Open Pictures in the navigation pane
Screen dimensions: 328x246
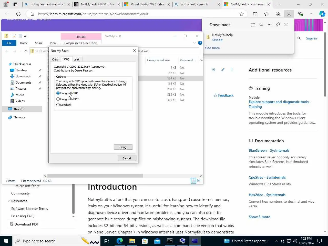click(x=21, y=89)
